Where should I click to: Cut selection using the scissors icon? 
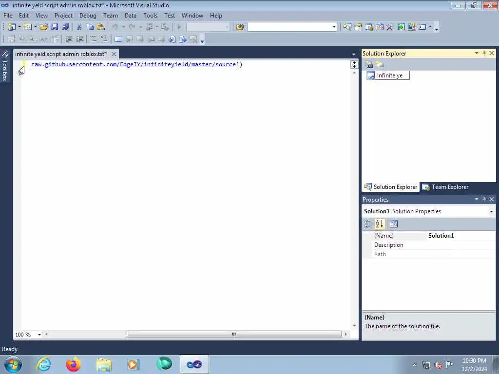[79, 27]
